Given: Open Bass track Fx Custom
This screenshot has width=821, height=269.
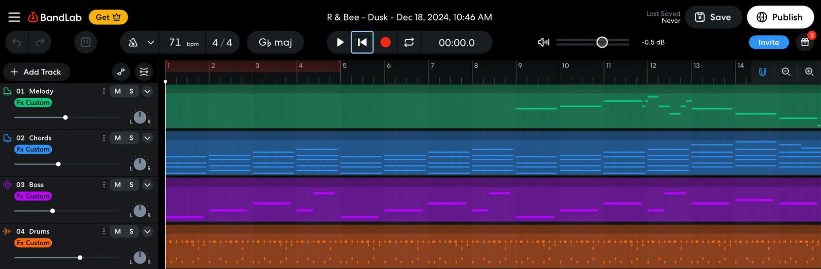Looking at the screenshot, I should pyautogui.click(x=33, y=196).
